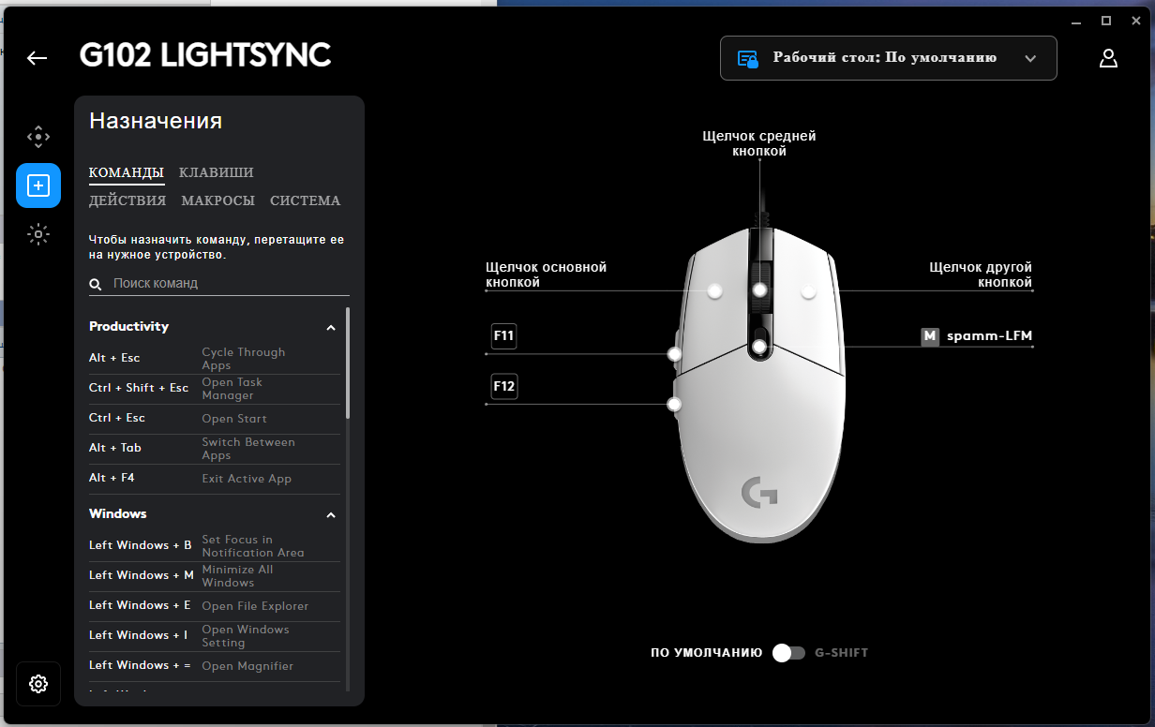Image resolution: width=1155 pixels, height=727 pixels.
Task: Select the Alt + F4 command
Action: pos(215,479)
